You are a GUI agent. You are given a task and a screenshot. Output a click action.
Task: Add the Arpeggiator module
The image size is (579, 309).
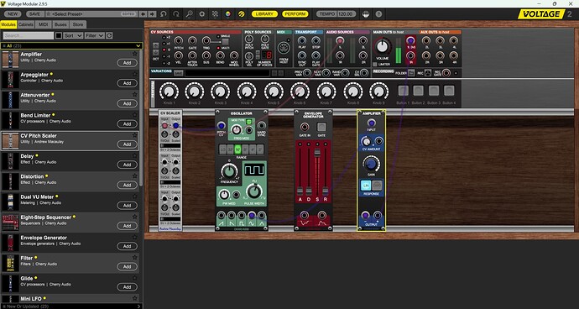click(127, 83)
